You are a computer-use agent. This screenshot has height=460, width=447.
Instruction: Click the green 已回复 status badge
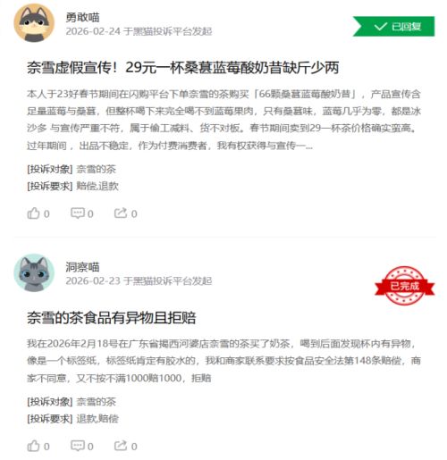(x=393, y=27)
